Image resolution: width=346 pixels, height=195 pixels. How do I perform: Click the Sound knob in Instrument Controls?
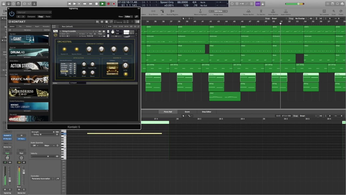(x=89, y=49)
